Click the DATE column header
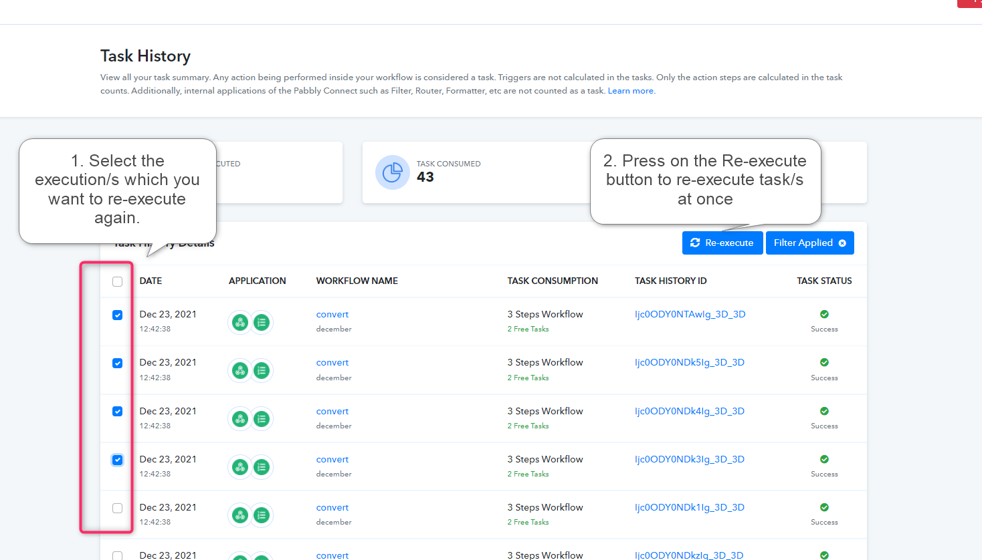 coord(151,281)
